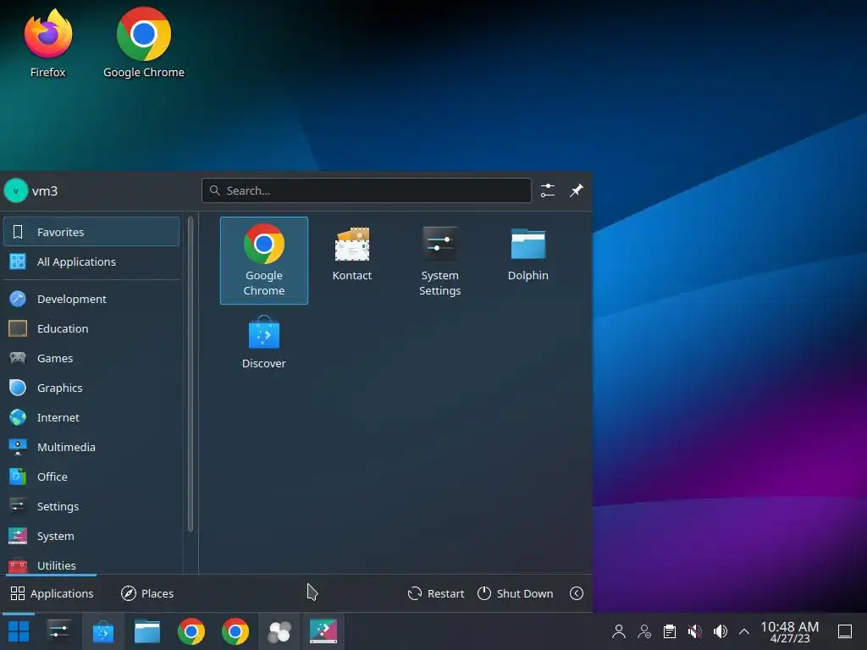Open Dolphin file manager in Favorites
Screen dimensions: 867x650
(528, 254)
